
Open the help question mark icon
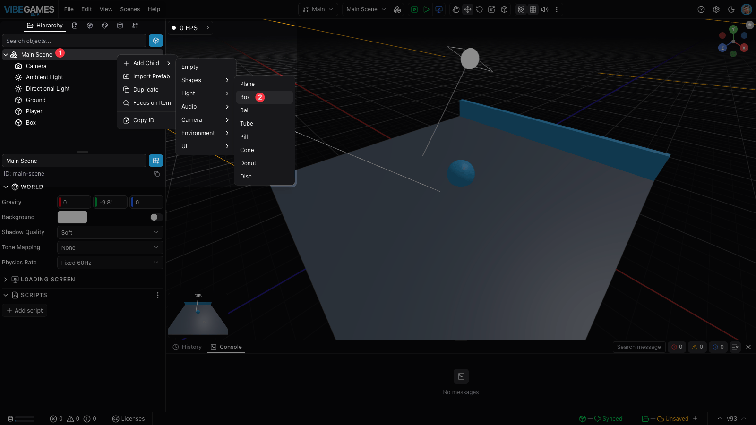coord(701,9)
